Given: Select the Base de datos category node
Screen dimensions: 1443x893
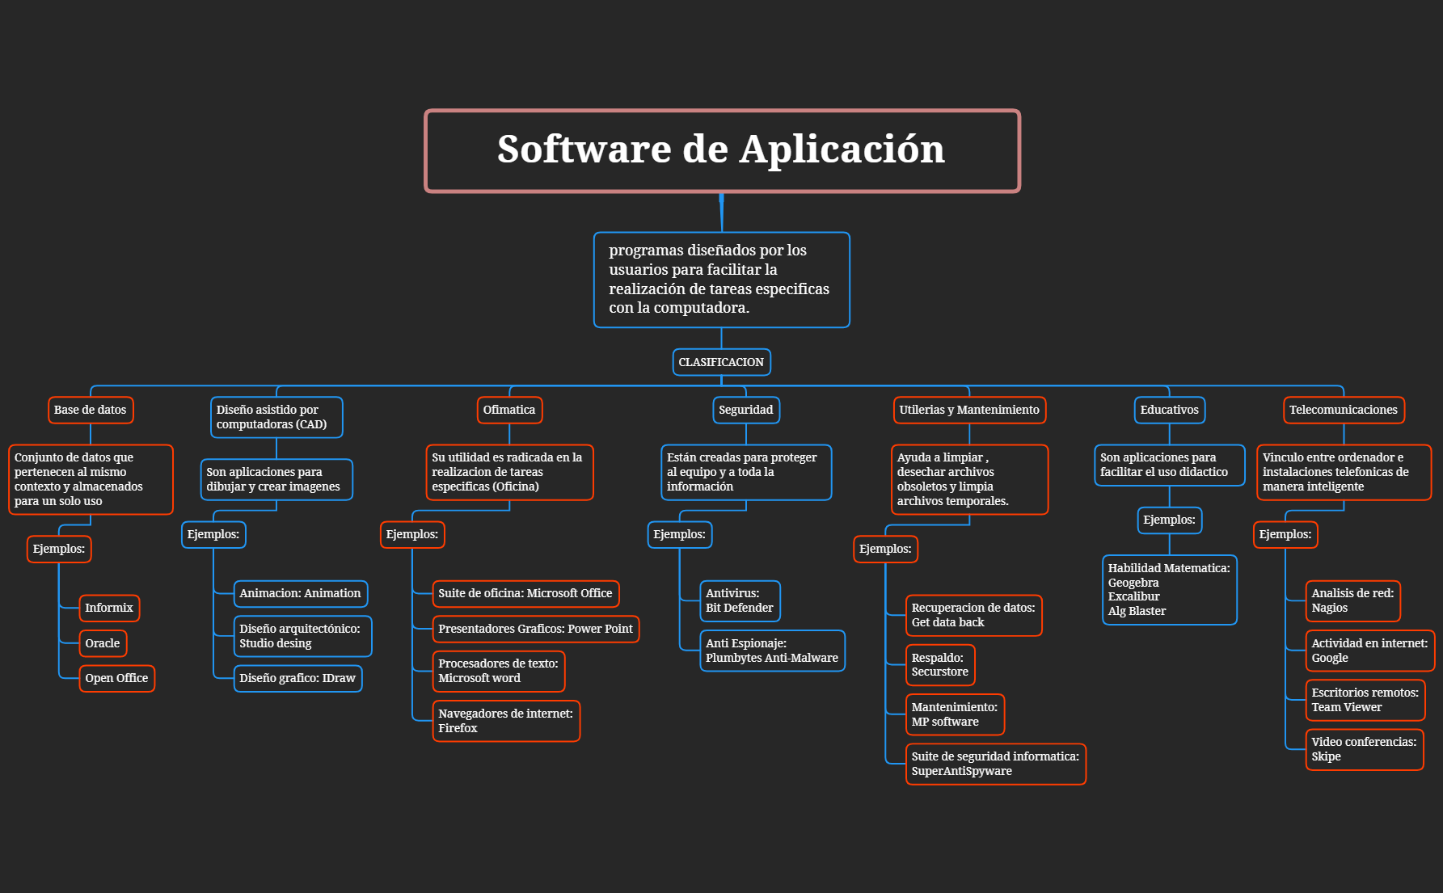Looking at the screenshot, I should pyautogui.click(x=91, y=410).
